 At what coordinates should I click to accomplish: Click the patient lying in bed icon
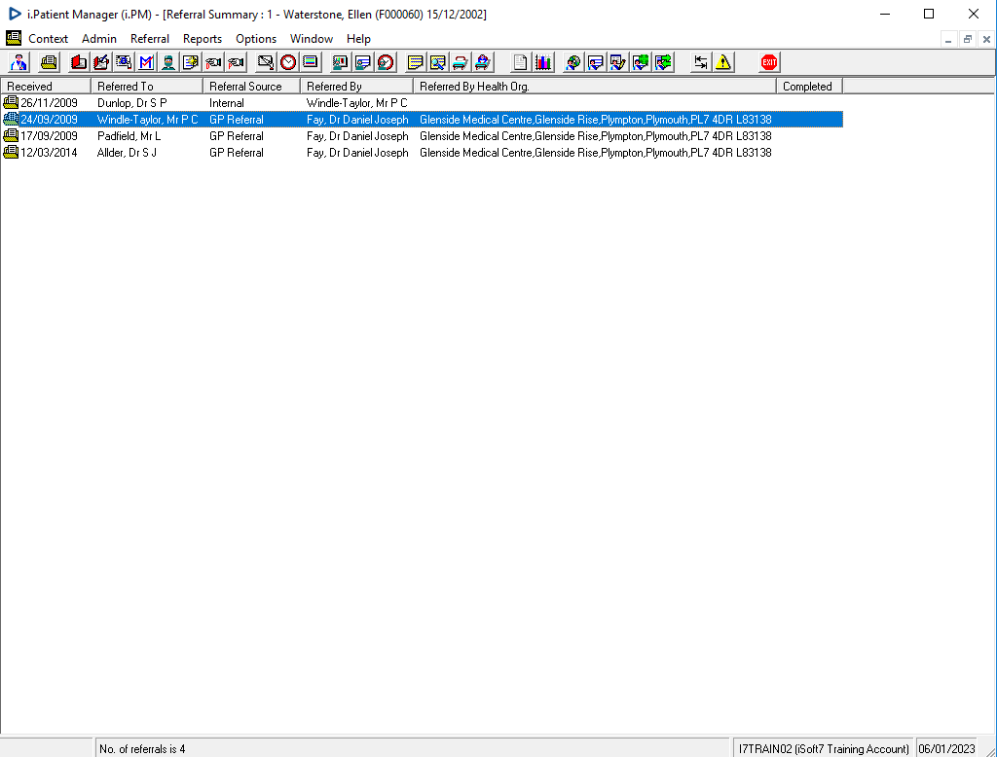(x=483, y=62)
